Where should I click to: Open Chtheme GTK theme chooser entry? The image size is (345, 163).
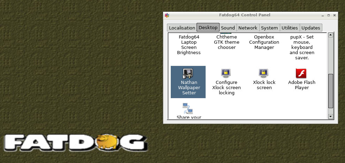coord(227,42)
